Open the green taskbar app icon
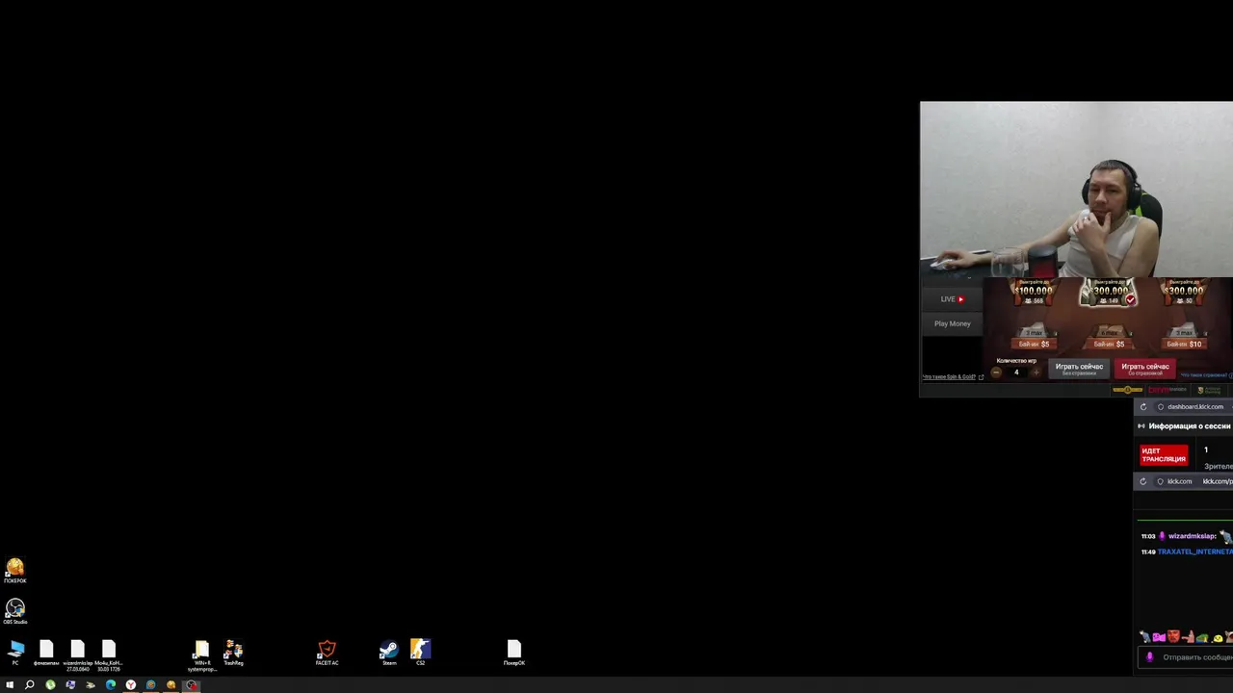 50,685
